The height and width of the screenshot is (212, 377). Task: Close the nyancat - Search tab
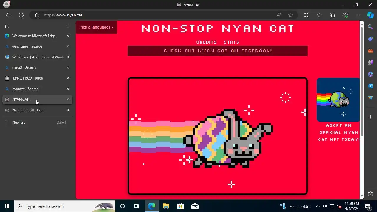68,89
